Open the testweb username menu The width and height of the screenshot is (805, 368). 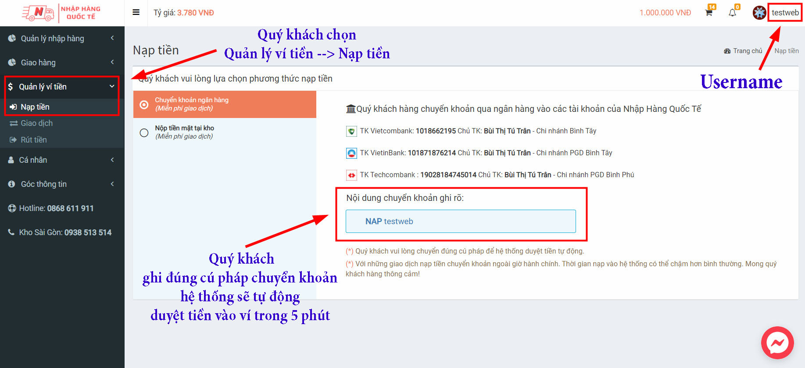tap(785, 13)
